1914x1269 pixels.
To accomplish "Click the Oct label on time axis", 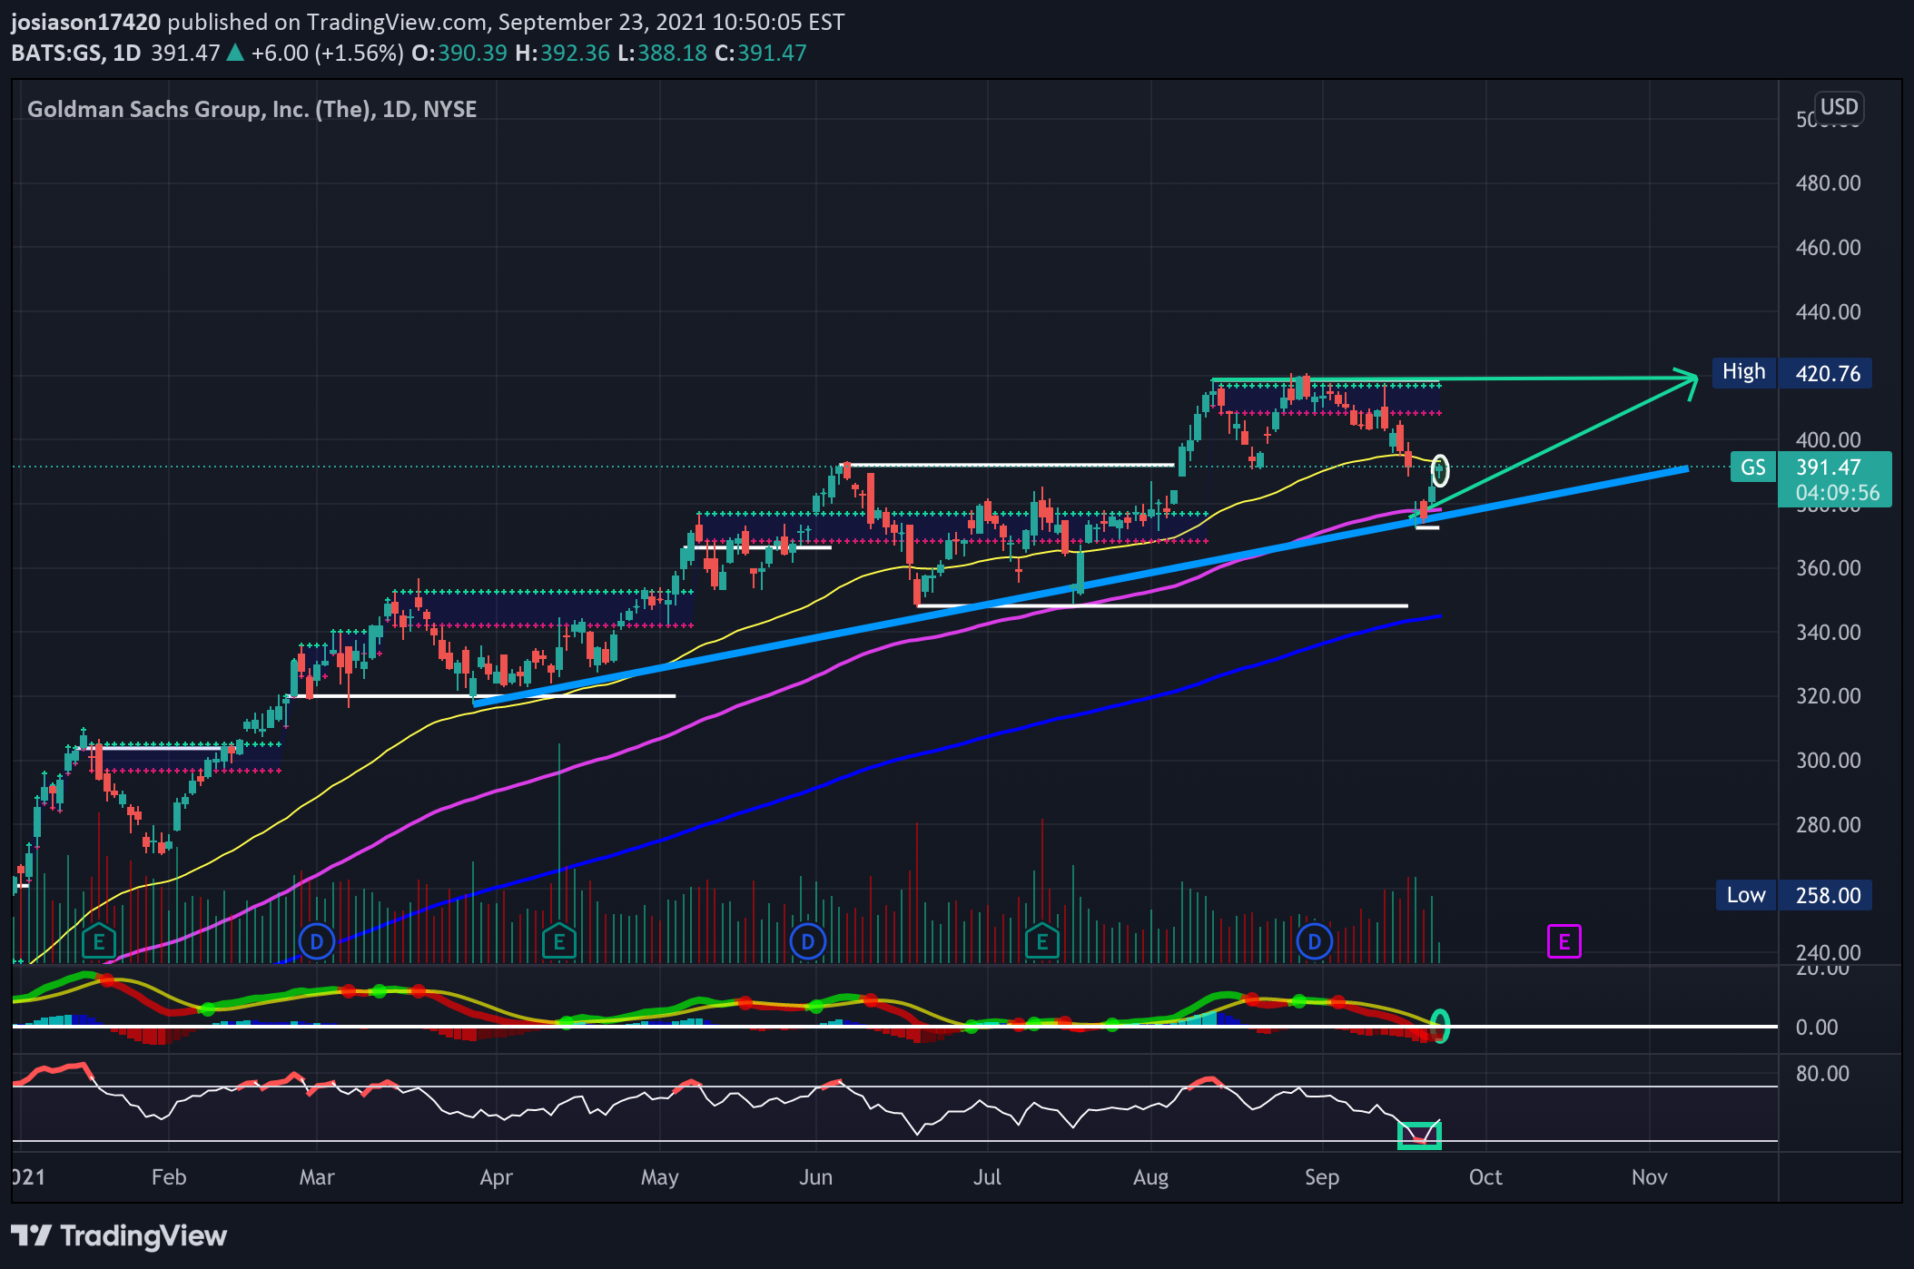I will click(x=1485, y=1177).
